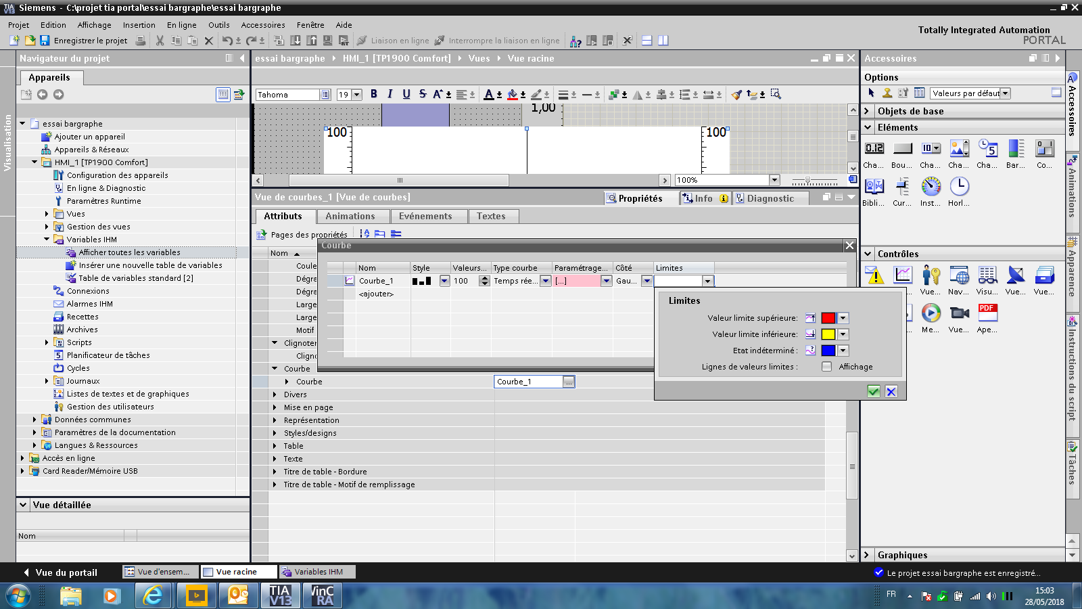Select the Bar graph element icon
The width and height of the screenshot is (1082, 609).
(1016, 149)
